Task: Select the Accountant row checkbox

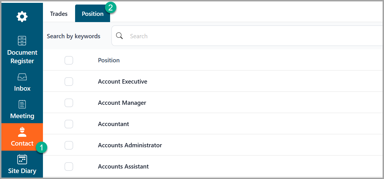Action: [69, 124]
